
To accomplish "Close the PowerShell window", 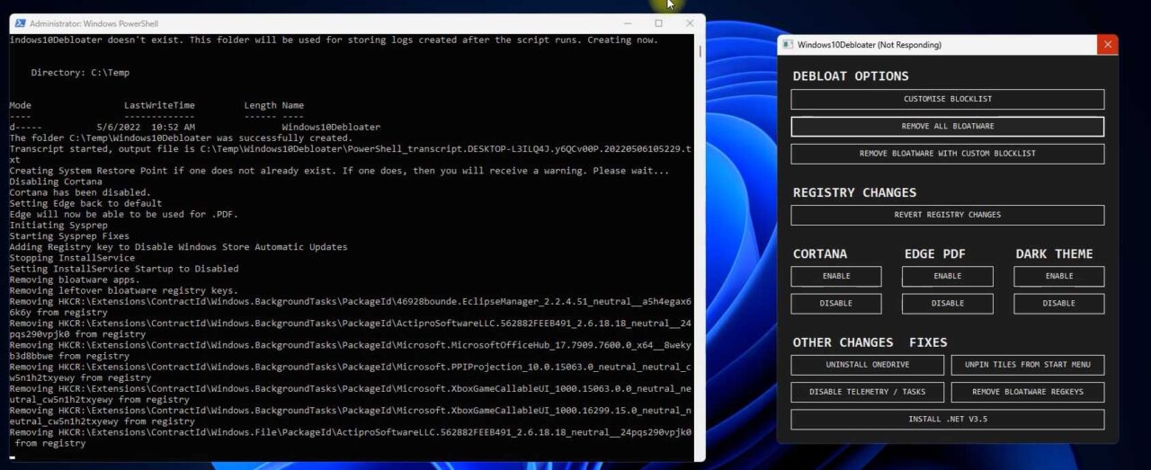I will coord(690,23).
